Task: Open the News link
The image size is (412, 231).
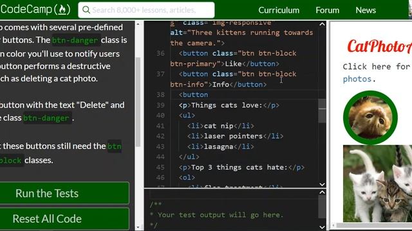Action: click(x=366, y=10)
